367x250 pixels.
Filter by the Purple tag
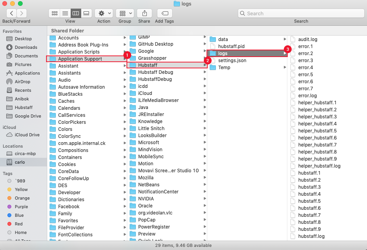[x=23, y=207]
